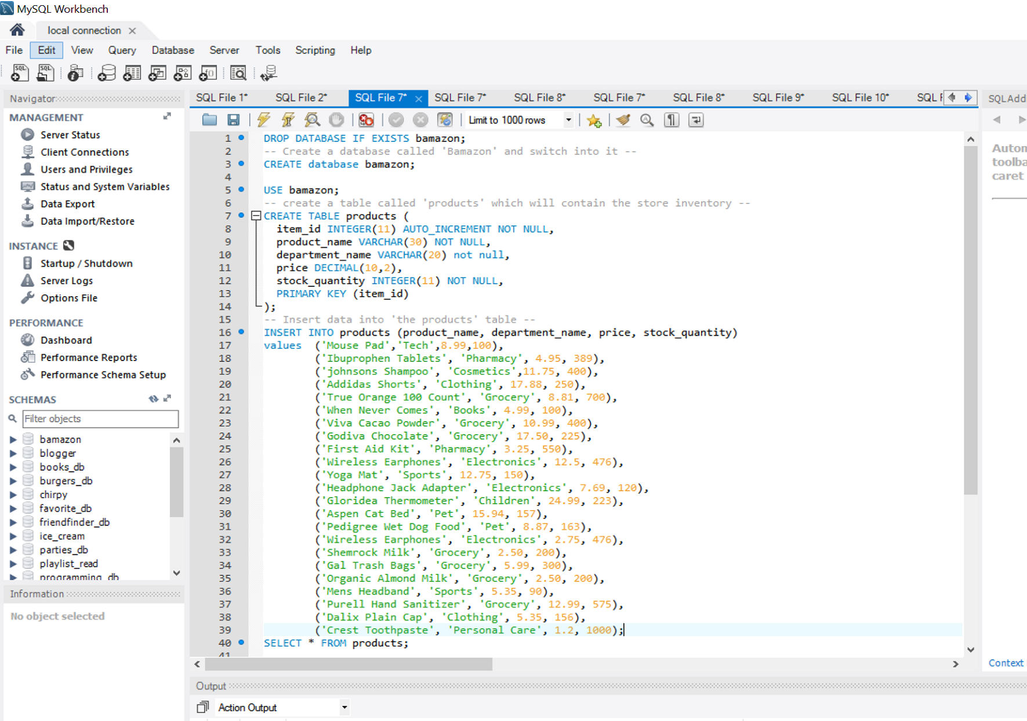The width and height of the screenshot is (1027, 721).
Task: Execute statement under cursor icon
Action: pos(288,120)
